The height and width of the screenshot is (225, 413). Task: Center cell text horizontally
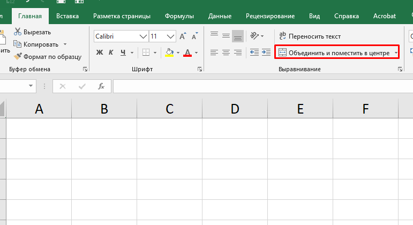pos(226,52)
